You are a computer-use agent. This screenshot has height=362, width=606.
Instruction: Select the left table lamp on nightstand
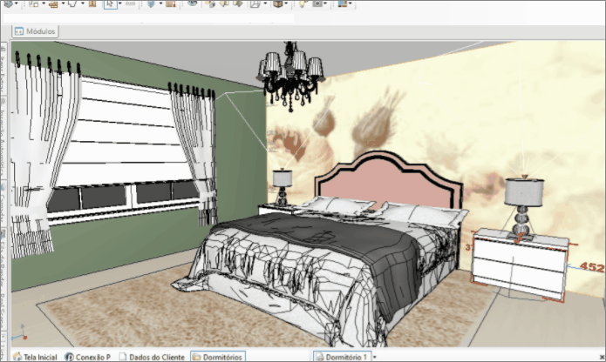(283, 188)
